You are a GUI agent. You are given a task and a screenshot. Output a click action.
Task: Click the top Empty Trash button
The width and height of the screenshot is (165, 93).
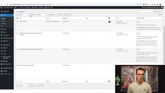point(67,15)
